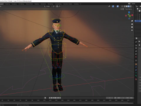Viewport: 141px width, 106px height.
Task: Click the blue Z axis on navigation gizmo
Action: tap(129, 12)
